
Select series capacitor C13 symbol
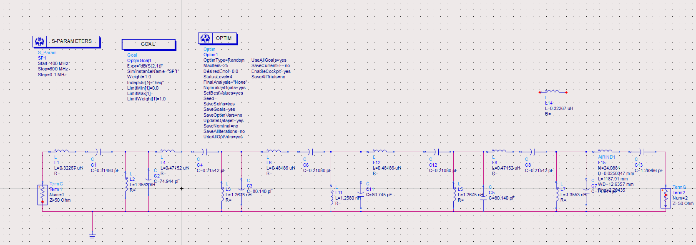pyautogui.click(x=642, y=152)
